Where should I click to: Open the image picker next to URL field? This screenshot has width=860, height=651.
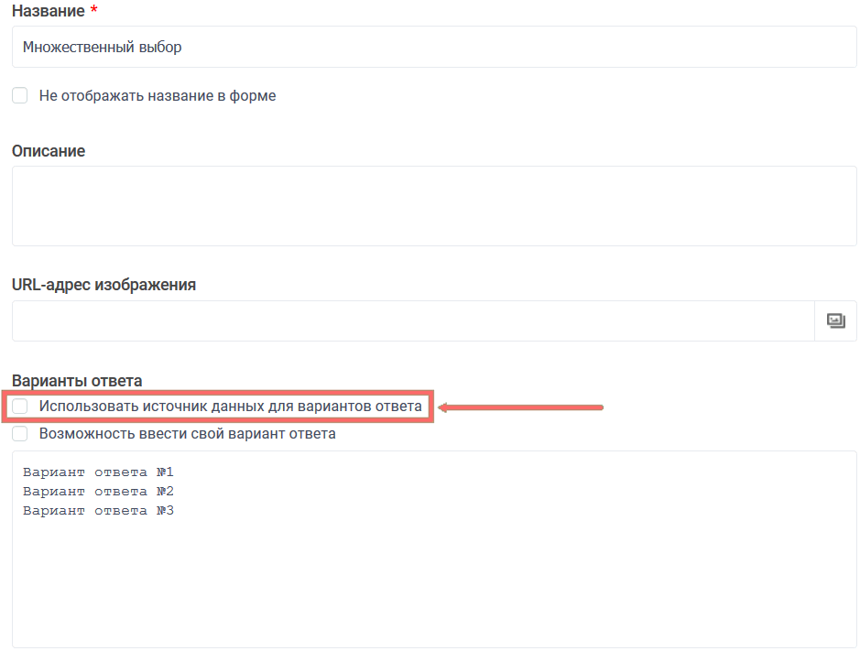(x=835, y=321)
